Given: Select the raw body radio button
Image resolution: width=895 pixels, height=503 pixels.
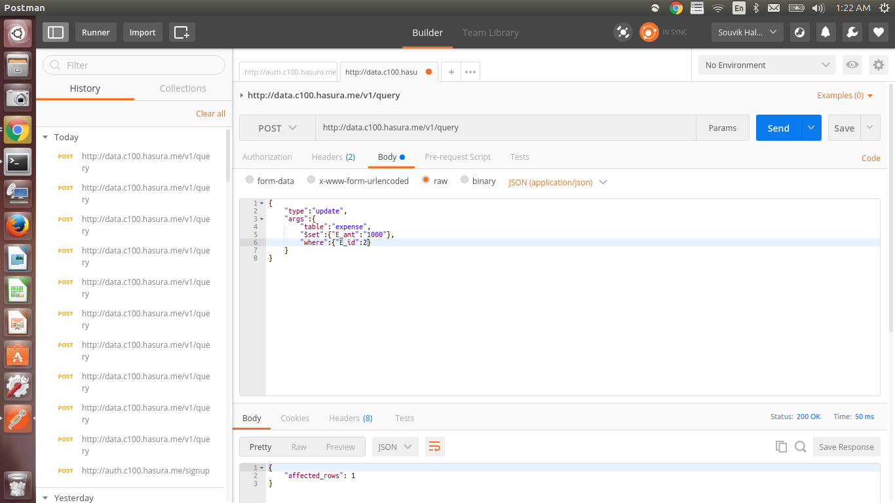Looking at the screenshot, I should click(x=426, y=180).
